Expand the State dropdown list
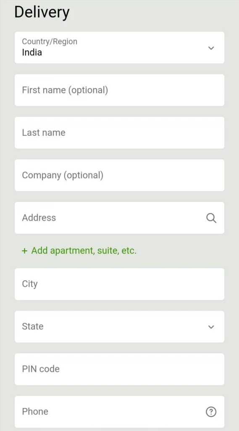Image resolution: width=239 pixels, height=431 pixels. [119, 327]
